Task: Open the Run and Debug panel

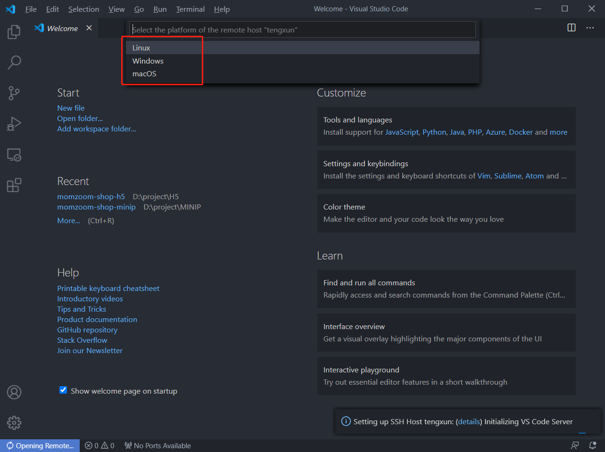Action: click(14, 123)
